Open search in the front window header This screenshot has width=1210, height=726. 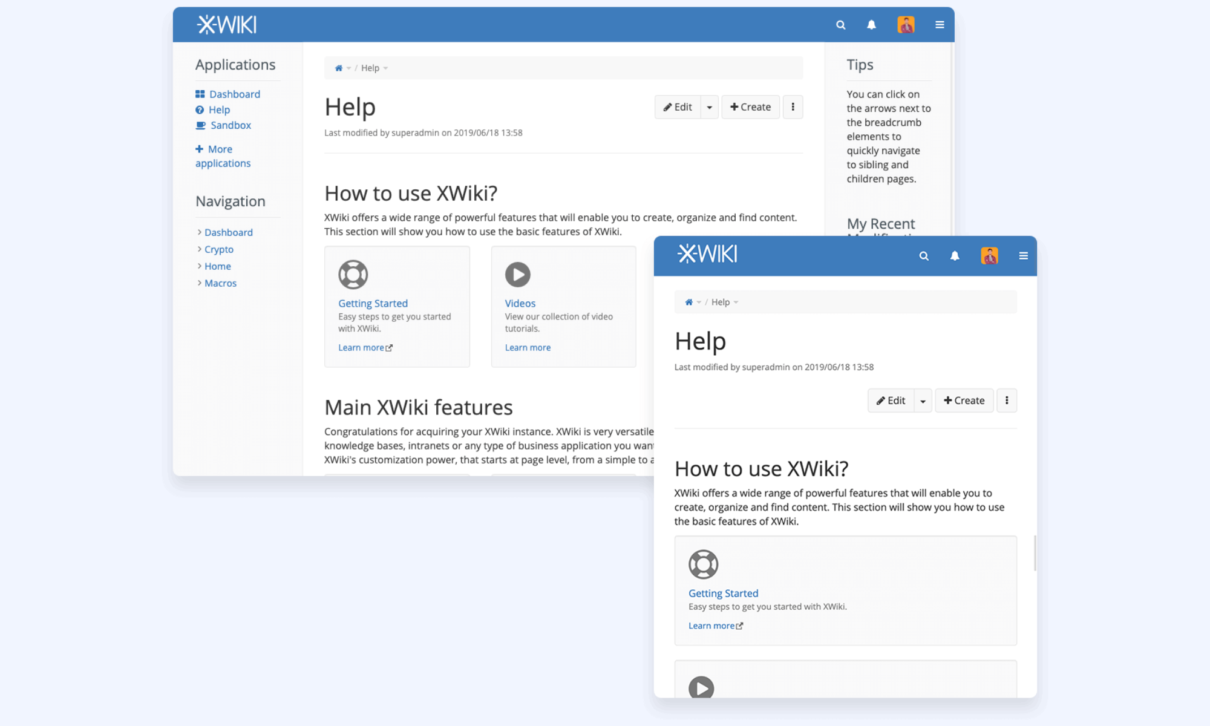click(x=924, y=256)
